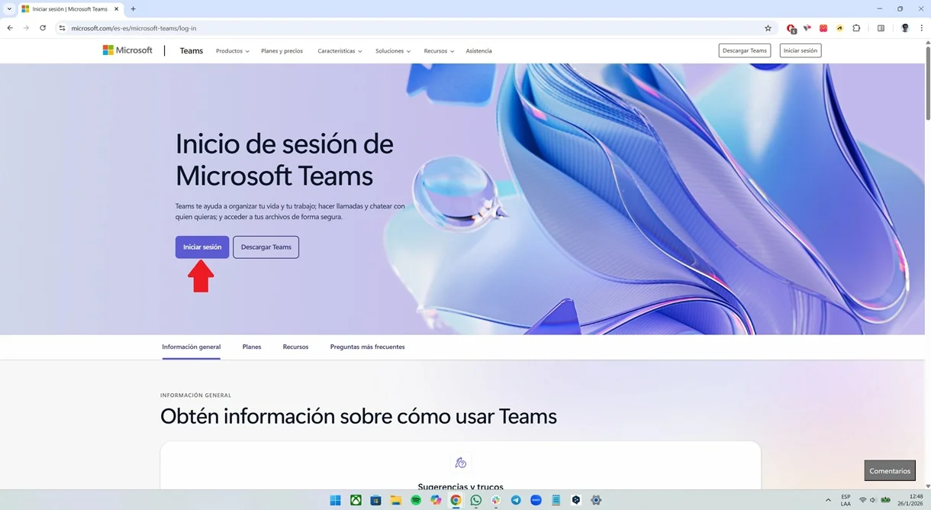Reload the page with the refresh icon

click(x=43, y=28)
